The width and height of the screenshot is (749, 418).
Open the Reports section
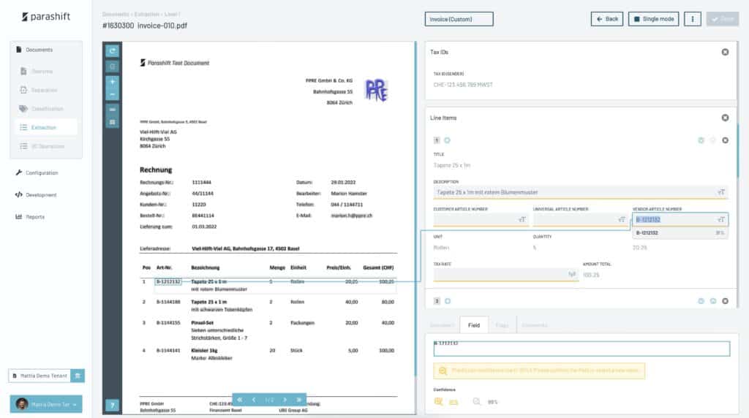[34, 217]
